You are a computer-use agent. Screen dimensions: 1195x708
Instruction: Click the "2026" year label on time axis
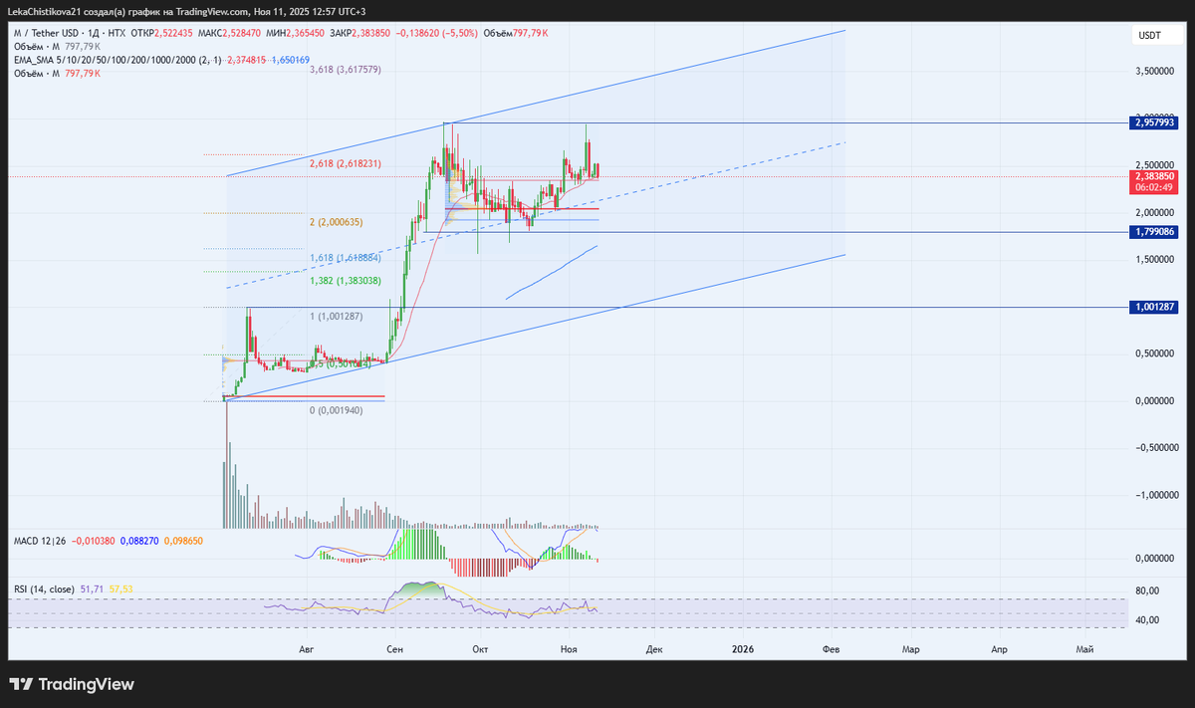(x=742, y=648)
